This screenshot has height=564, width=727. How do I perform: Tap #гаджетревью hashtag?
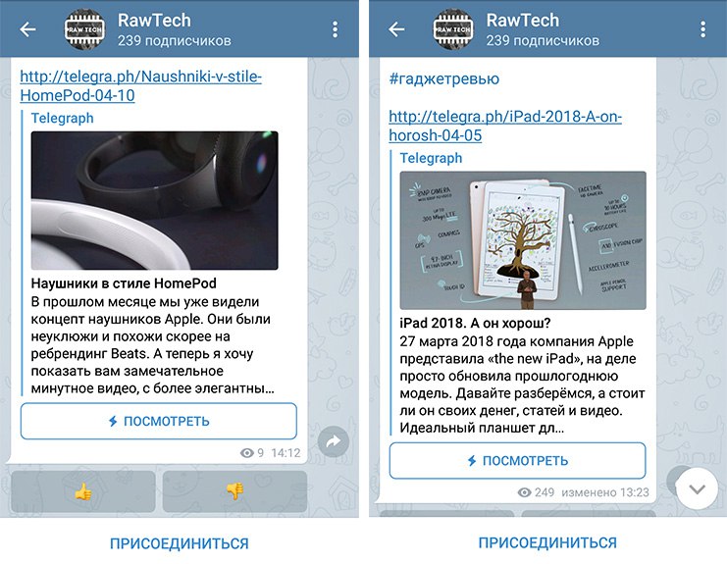point(444,78)
